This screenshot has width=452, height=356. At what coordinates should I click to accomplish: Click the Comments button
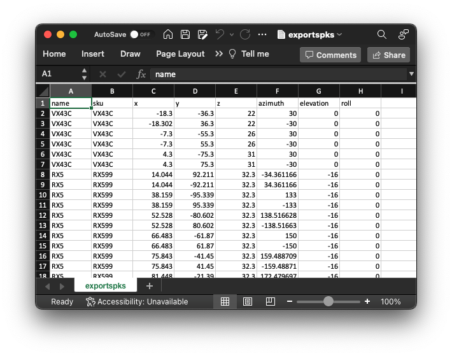[330, 55]
